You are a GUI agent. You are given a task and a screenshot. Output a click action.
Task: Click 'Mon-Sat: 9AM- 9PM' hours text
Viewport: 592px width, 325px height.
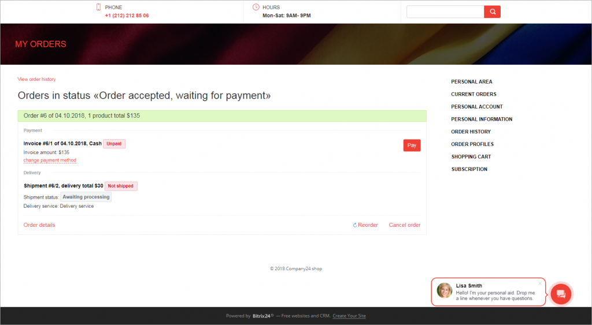coord(287,16)
